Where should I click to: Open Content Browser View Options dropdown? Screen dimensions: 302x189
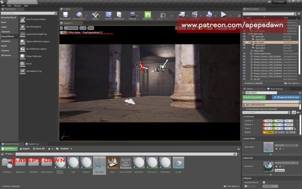coord(232,186)
